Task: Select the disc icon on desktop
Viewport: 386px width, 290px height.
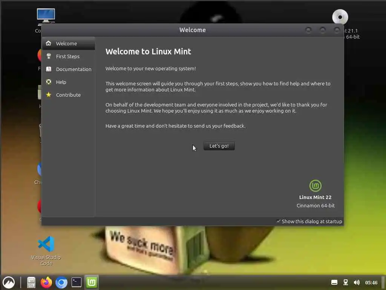Action: pyautogui.click(x=340, y=17)
